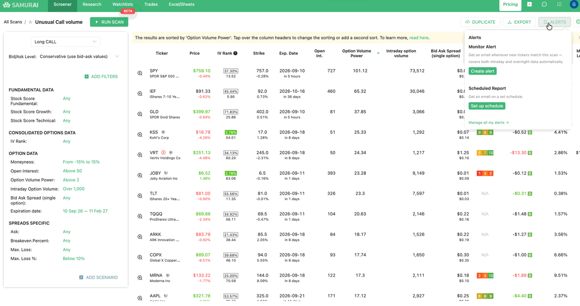Open magnifier details for TLT row

point(140,196)
